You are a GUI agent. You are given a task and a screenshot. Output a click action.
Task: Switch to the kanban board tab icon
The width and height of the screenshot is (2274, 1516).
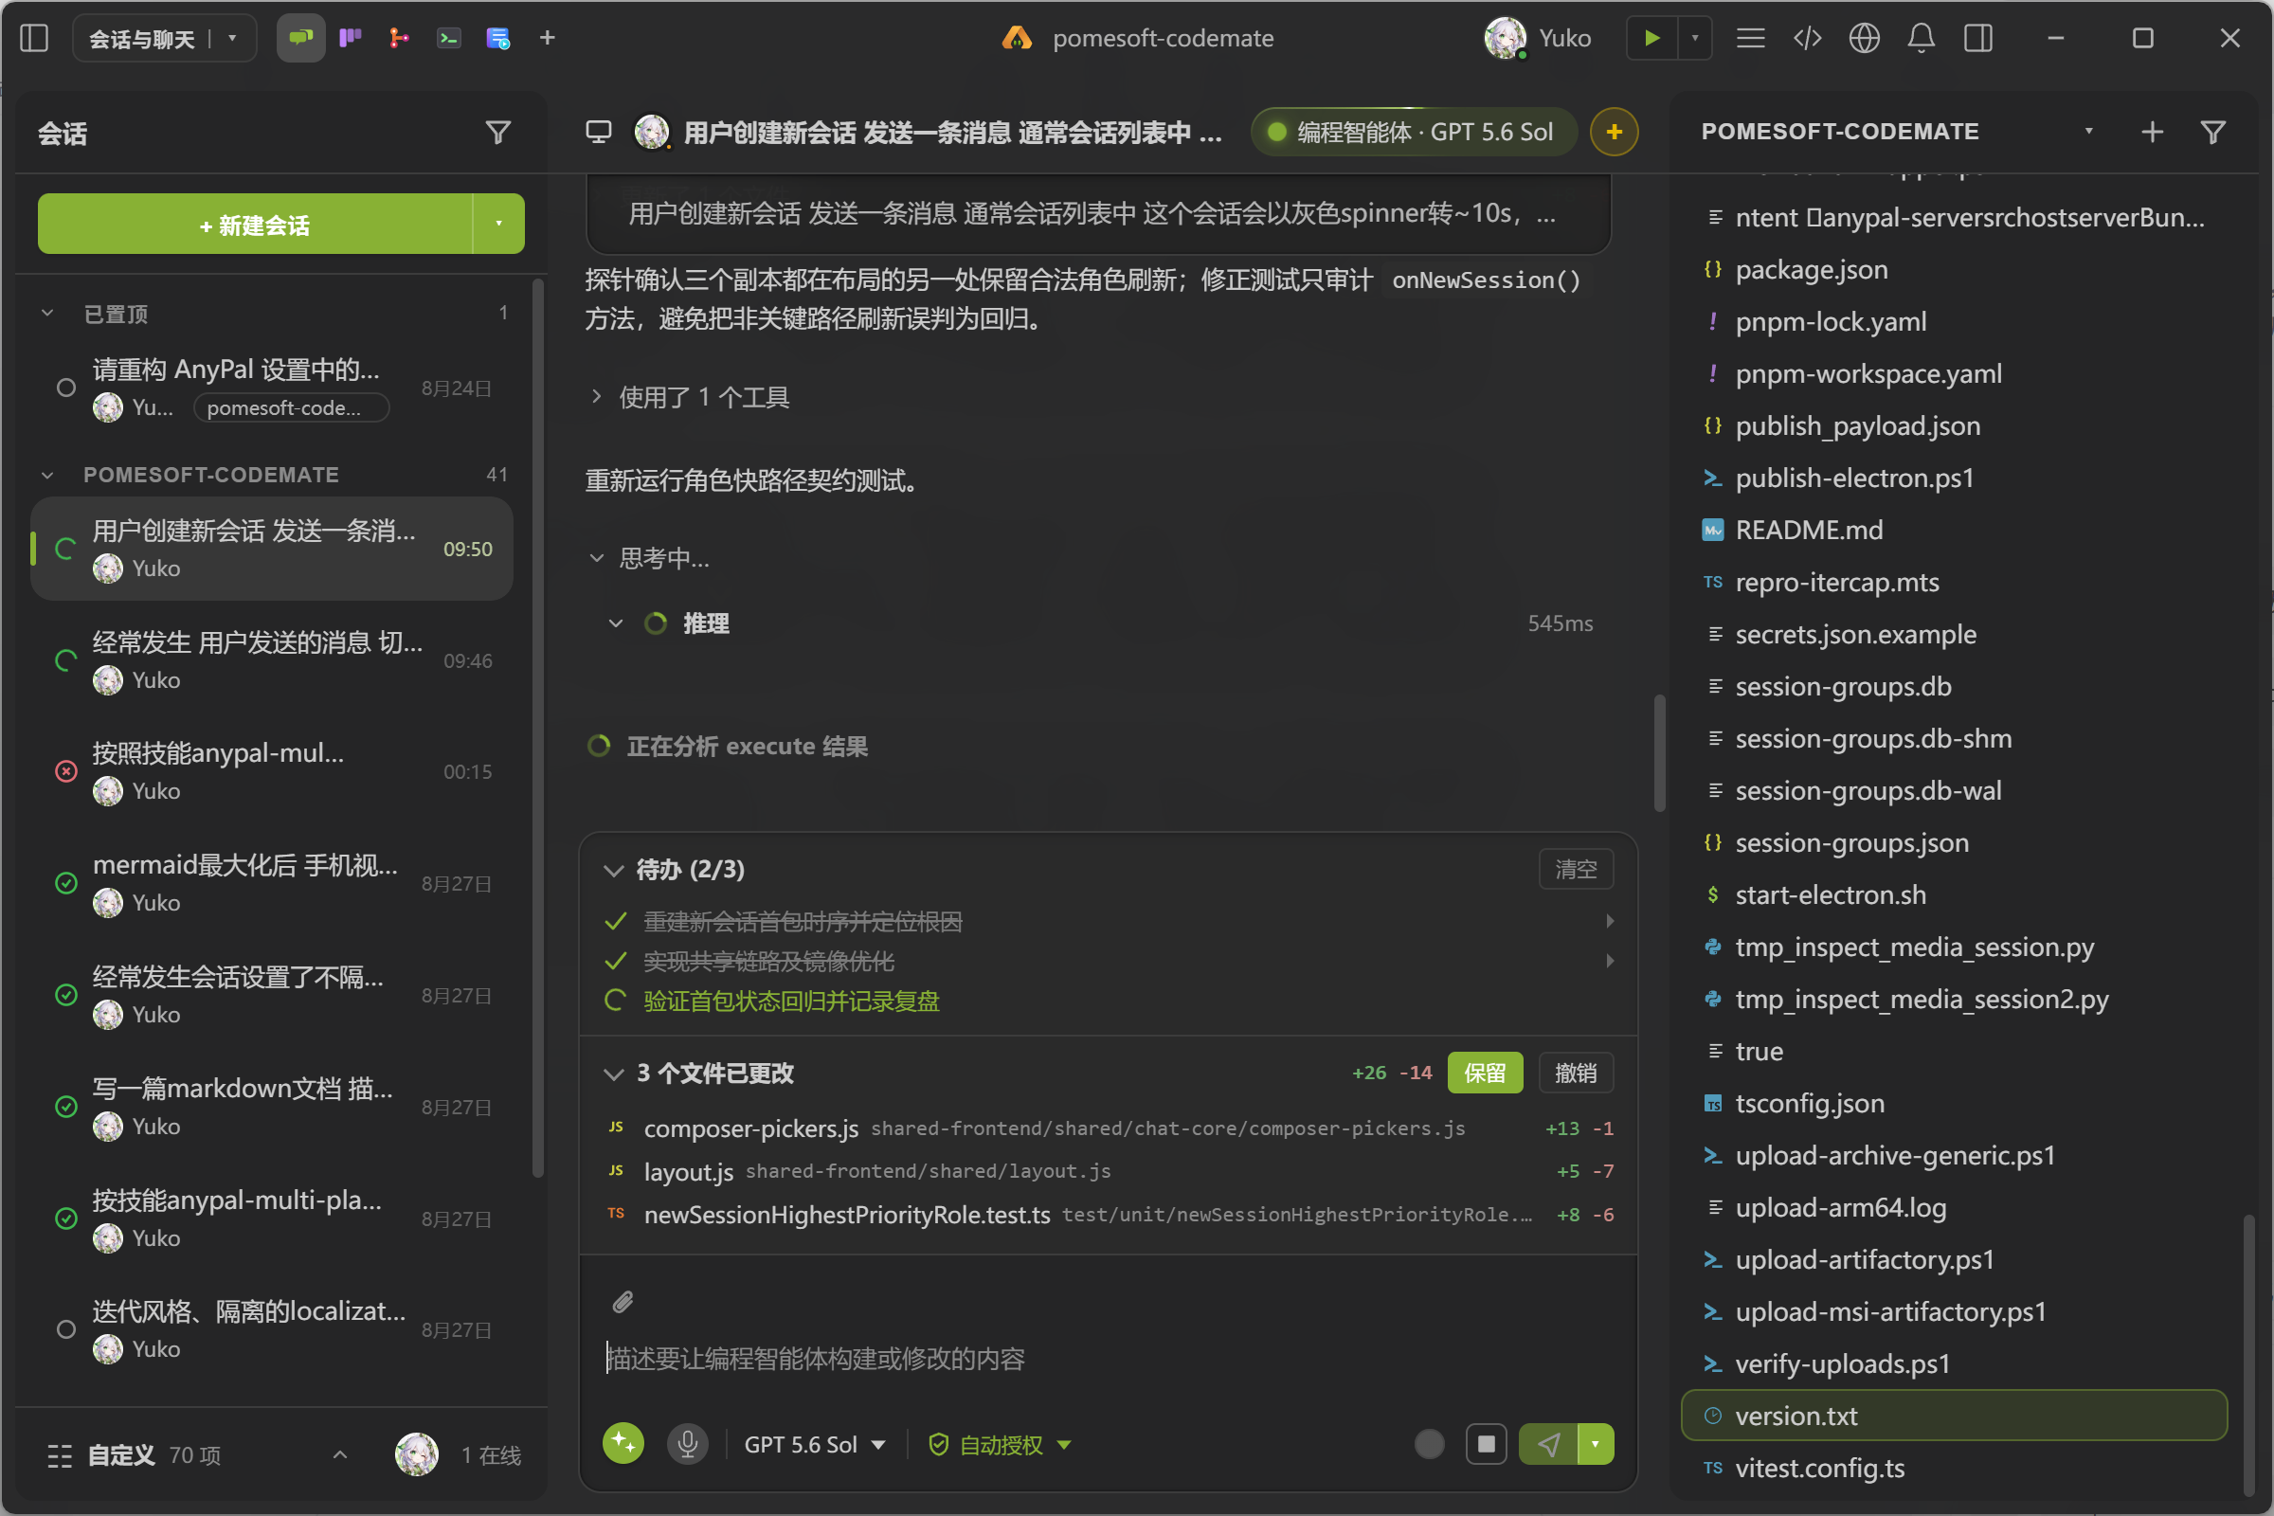[x=350, y=39]
